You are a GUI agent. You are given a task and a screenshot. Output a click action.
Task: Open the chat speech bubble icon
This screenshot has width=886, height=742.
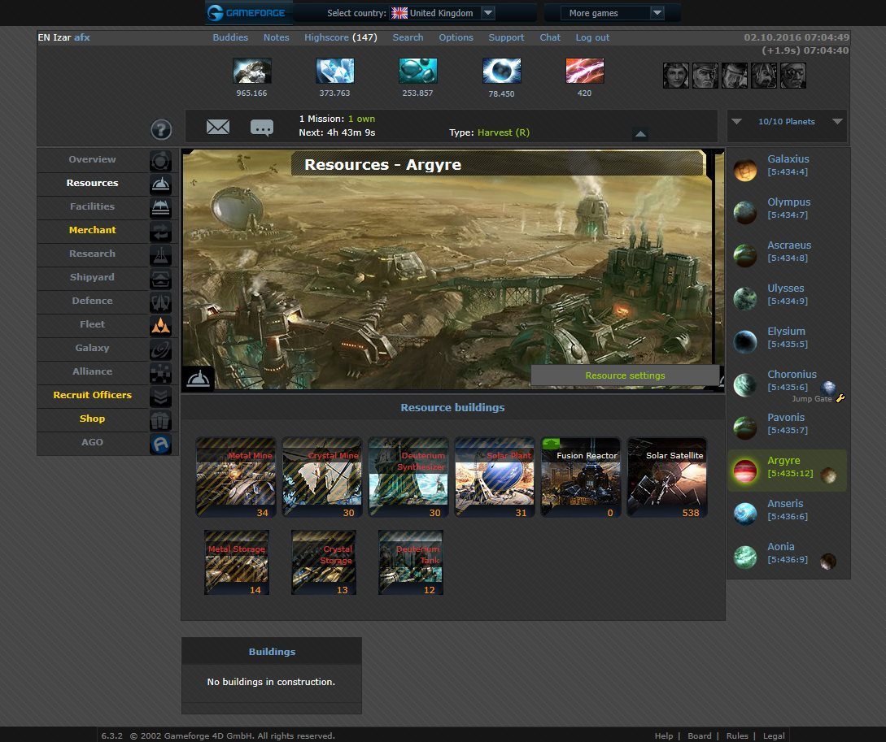pos(262,128)
